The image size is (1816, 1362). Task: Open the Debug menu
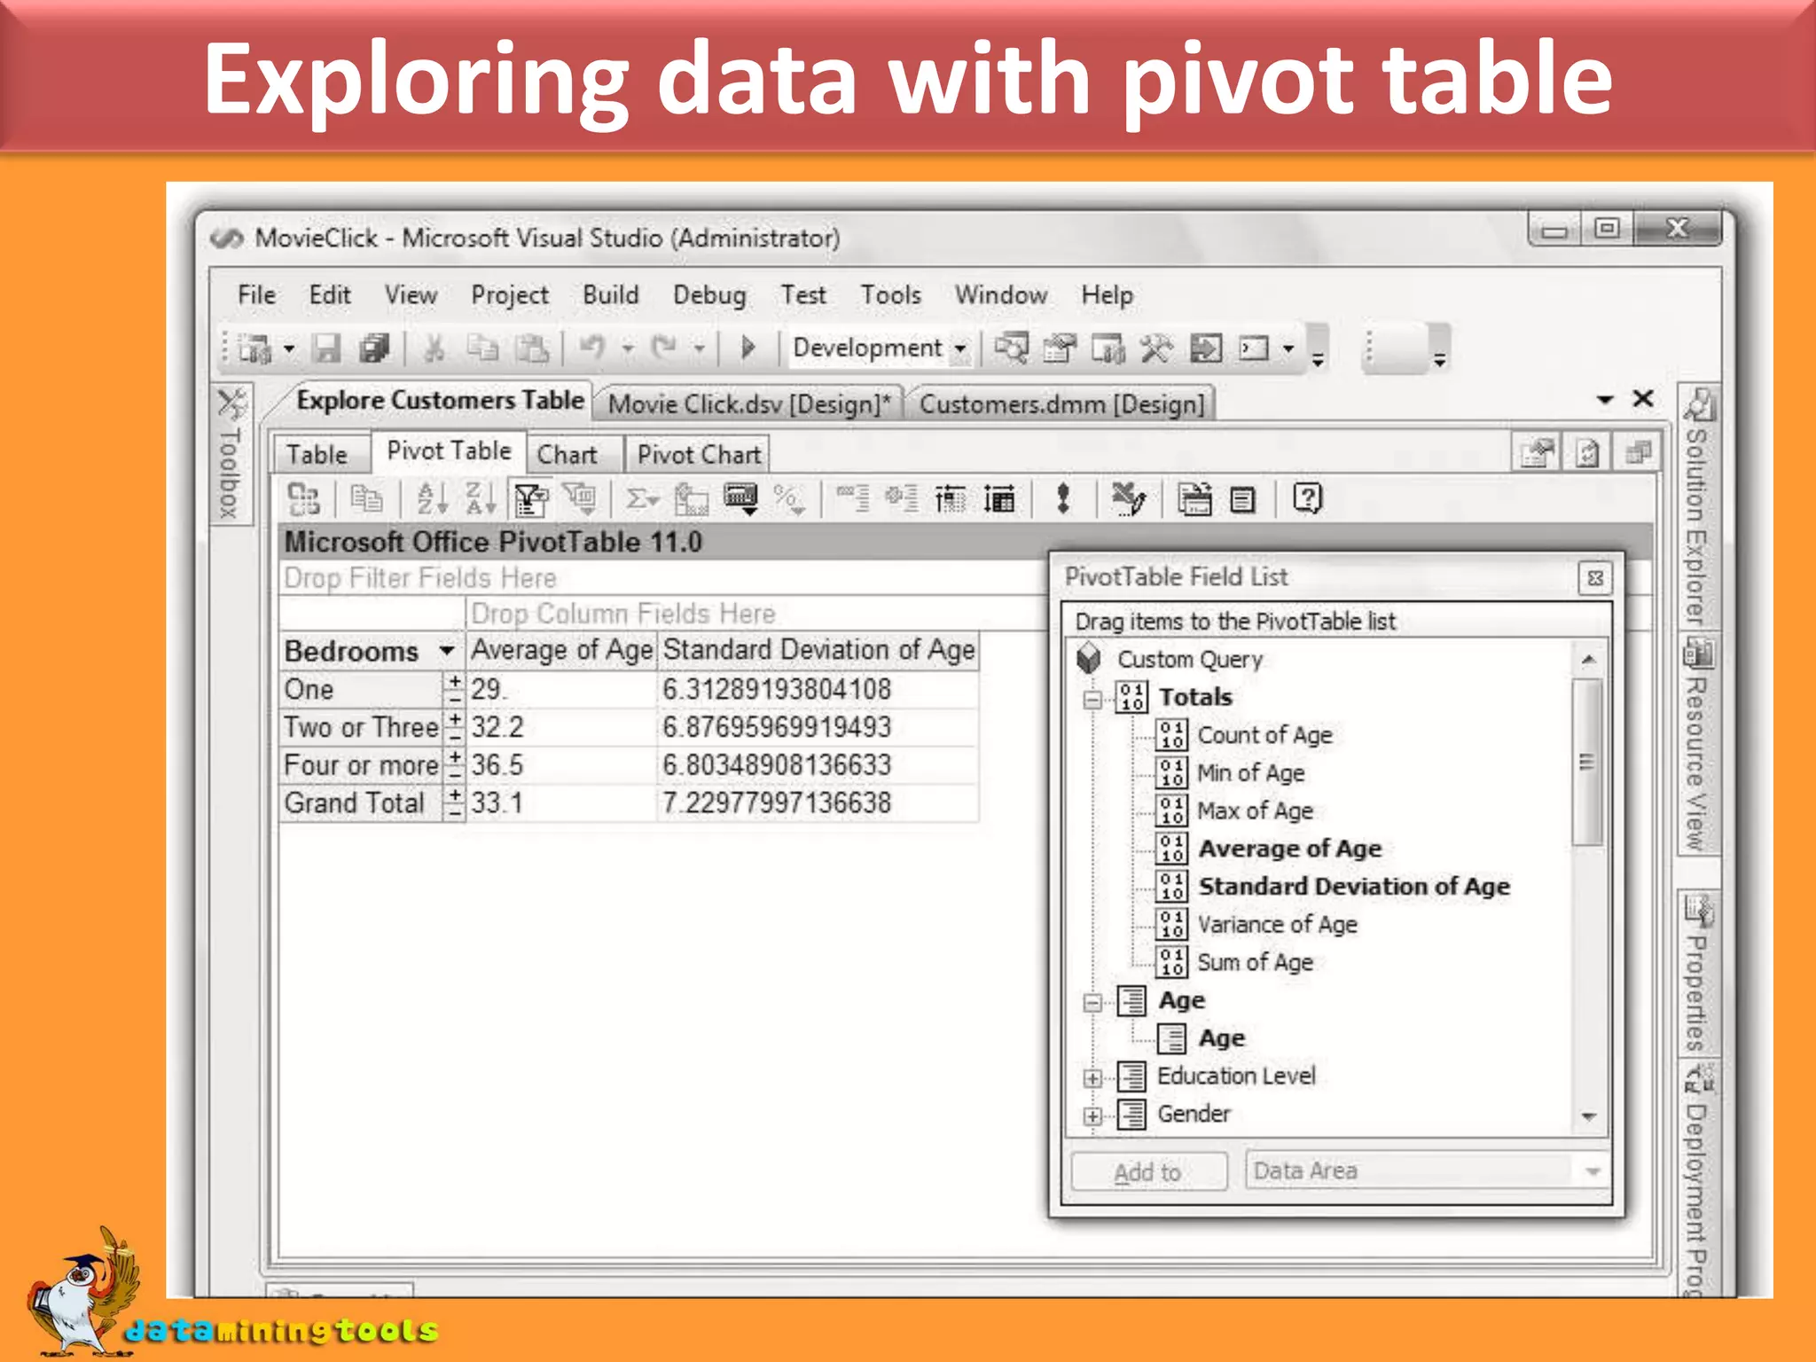point(708,295)
